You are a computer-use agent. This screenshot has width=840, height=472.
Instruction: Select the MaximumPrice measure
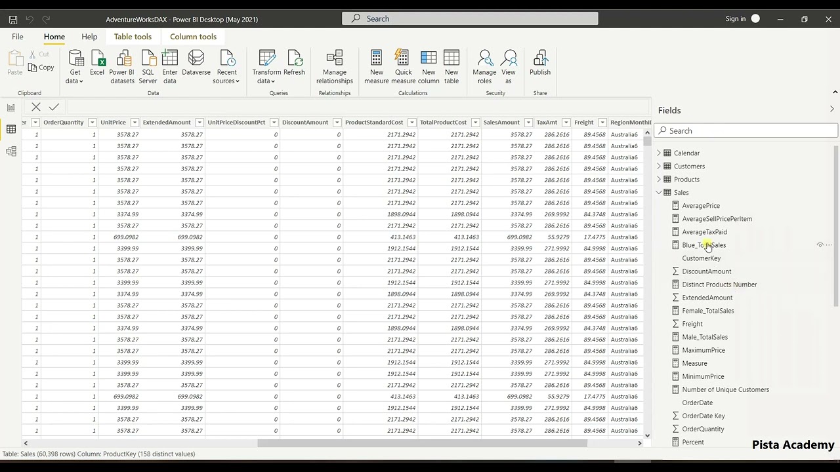pos(703,350)
